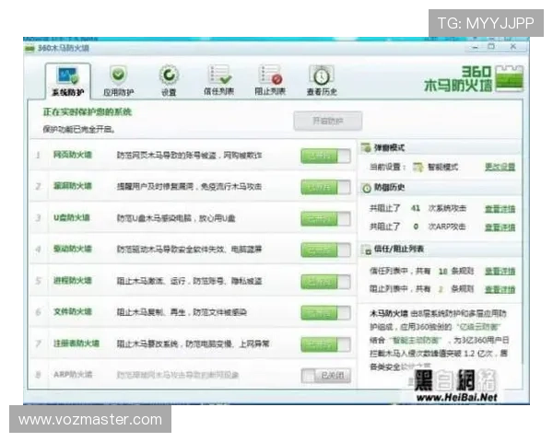The width and height of the screenshot is (553, 442).
Task: Click the 防御历史 section header
Action: [x=440, y=188]
